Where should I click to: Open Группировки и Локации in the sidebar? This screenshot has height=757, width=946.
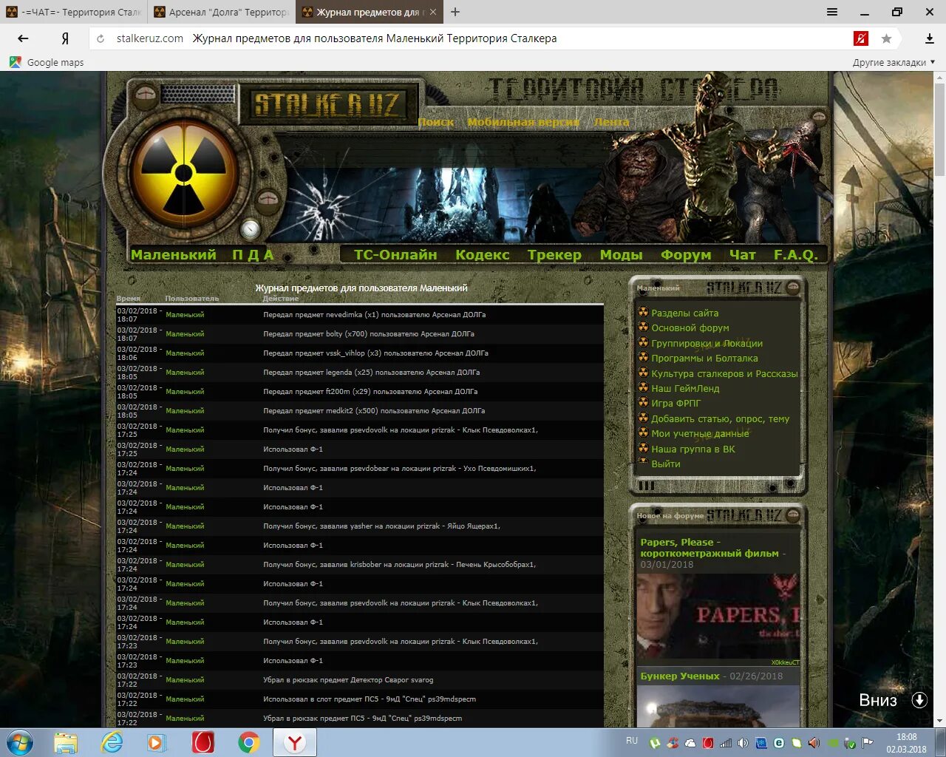point(707,344)
